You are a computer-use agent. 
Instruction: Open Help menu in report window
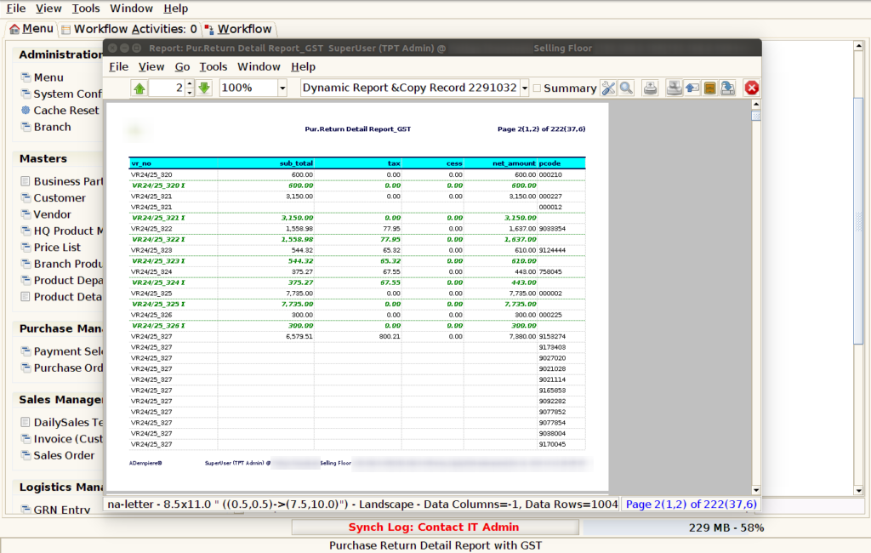(304, 66)
